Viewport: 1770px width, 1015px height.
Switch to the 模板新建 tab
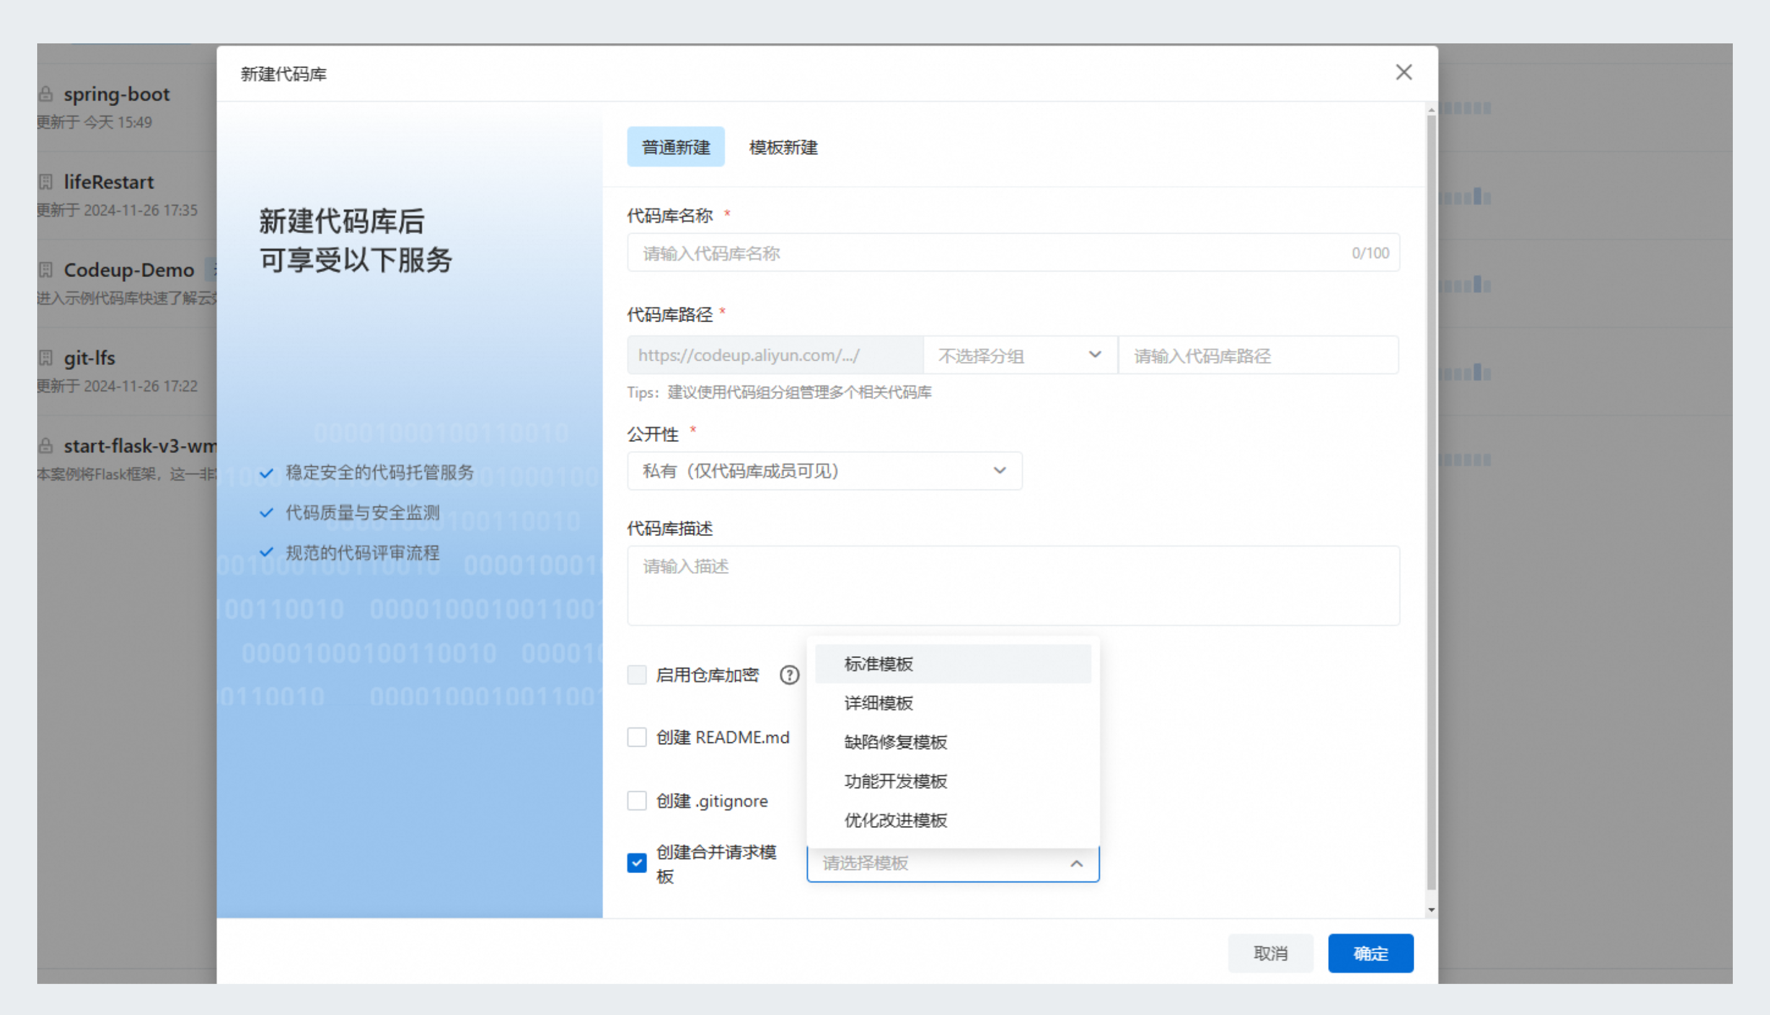(x=783, y=147)
